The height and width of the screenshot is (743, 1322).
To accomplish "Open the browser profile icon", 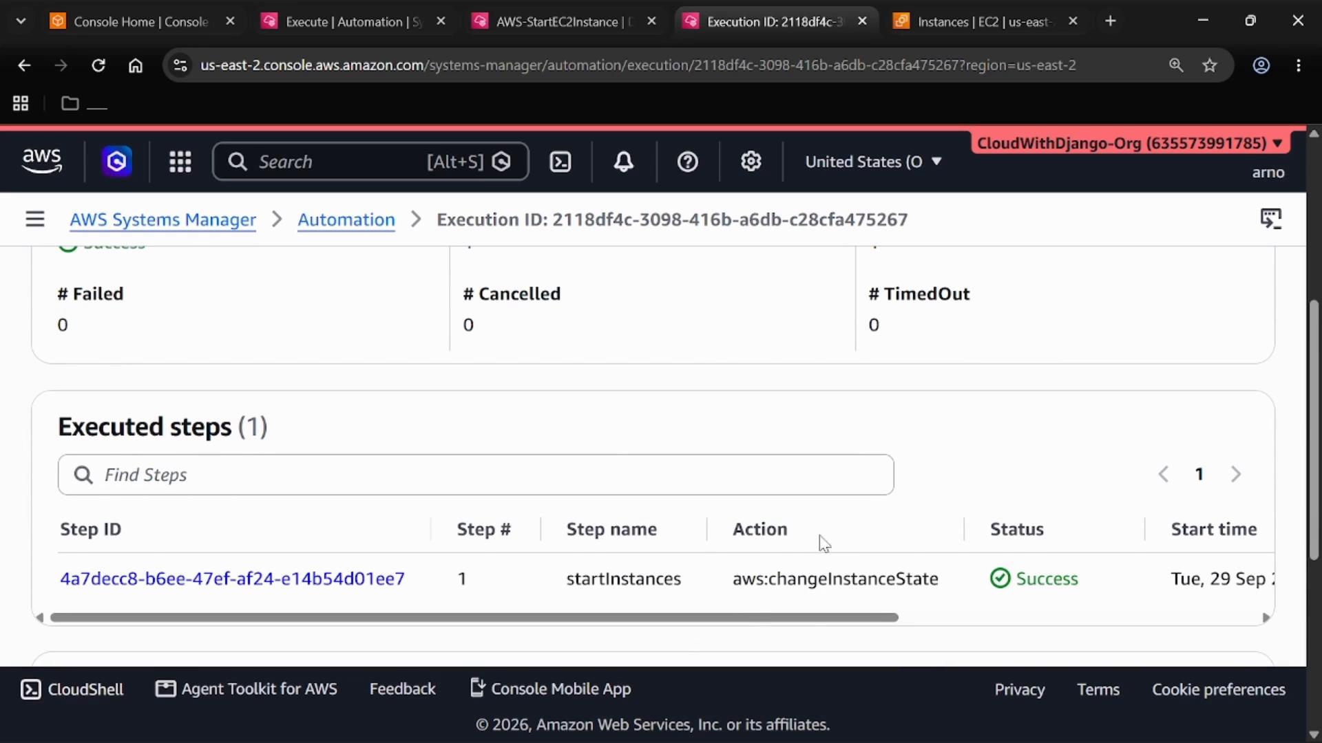I will click(1261, 65).
